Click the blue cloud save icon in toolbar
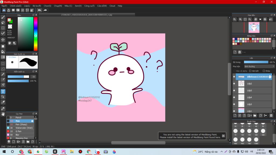Viewport: 276px width, 155px height. click(x=4, y=10)
